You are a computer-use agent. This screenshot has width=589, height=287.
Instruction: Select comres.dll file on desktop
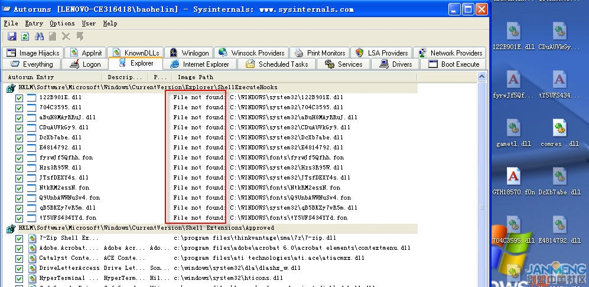559,133
